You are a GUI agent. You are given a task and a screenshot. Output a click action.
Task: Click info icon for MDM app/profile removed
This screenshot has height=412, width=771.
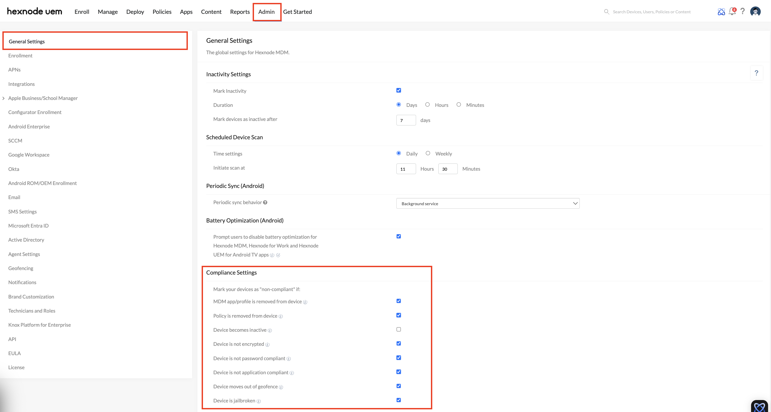point(305,302)
